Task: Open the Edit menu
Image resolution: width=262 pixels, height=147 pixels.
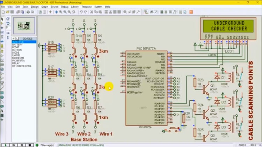Action: (x=17, y=7)
